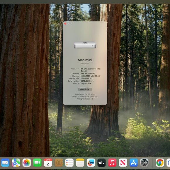Launch the Music app
Viewport: 170px width, 170px height.
click(112, 162)
